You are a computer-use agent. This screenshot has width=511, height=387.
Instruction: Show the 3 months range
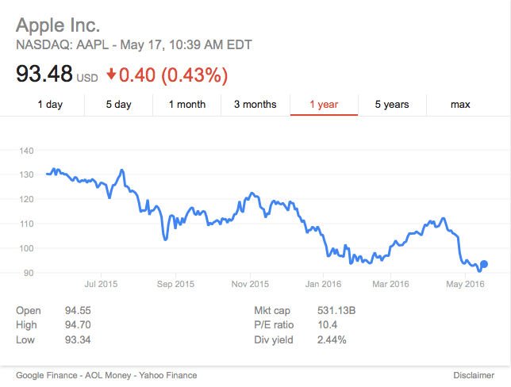pyautogui.click(x=255, y=105)
